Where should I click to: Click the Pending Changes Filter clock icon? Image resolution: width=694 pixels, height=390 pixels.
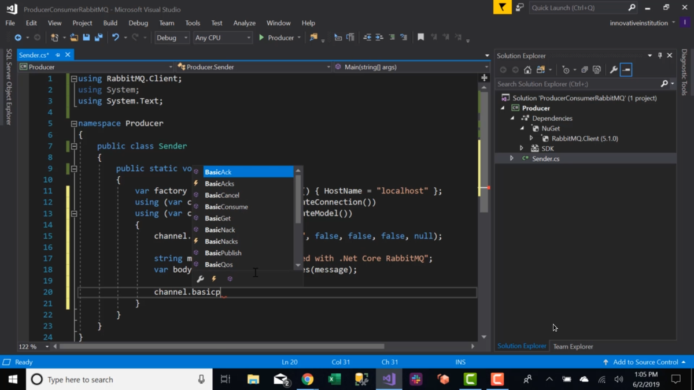click(x=566, y=70)
